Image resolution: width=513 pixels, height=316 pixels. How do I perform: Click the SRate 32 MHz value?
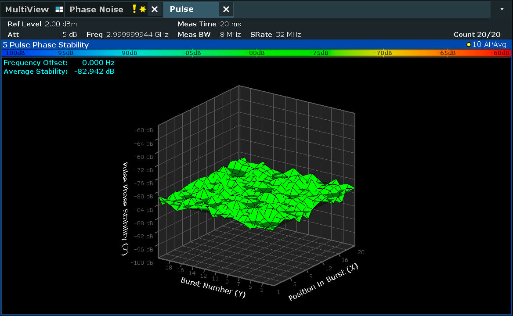tap(288, 35)
